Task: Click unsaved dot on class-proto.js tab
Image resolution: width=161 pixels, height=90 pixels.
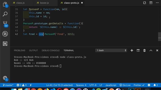Action: [82, 3]
